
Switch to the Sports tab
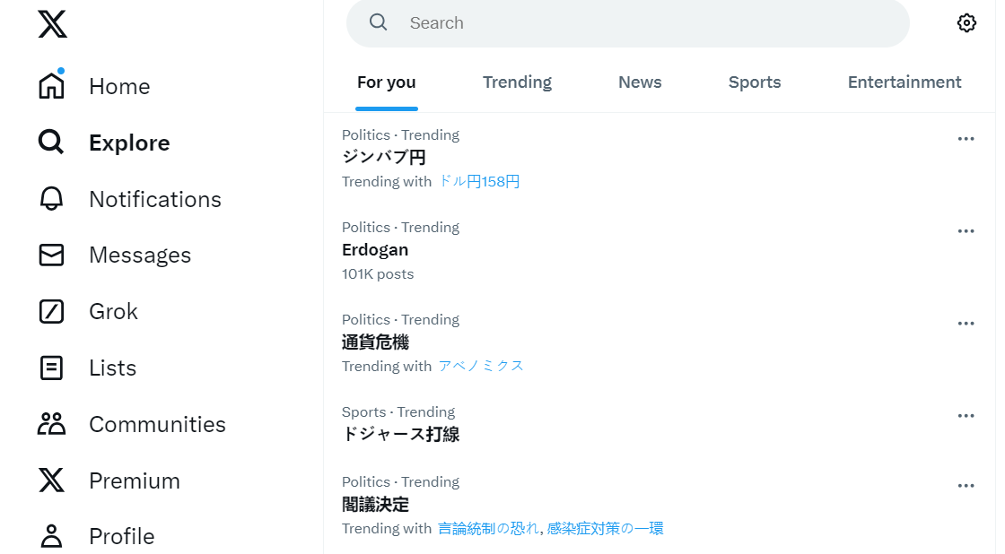click(x=755, y=82)
